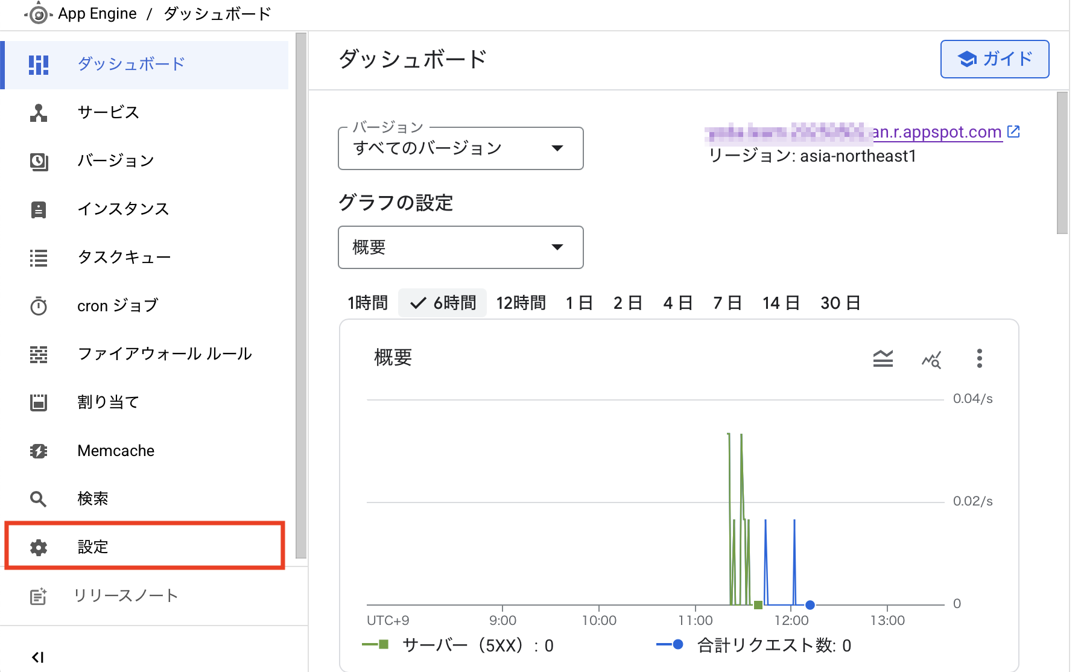1081x672 pixels.
Task: Switch time range to 12時間
Action: coord(520,303)
